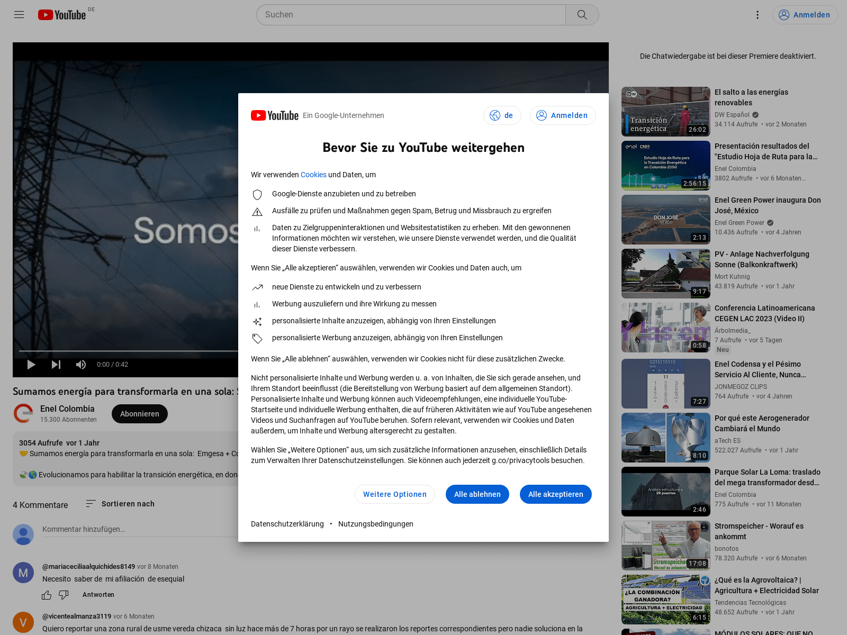Click the Abonnieren button
Screen dimensions: 847x635
140,414
